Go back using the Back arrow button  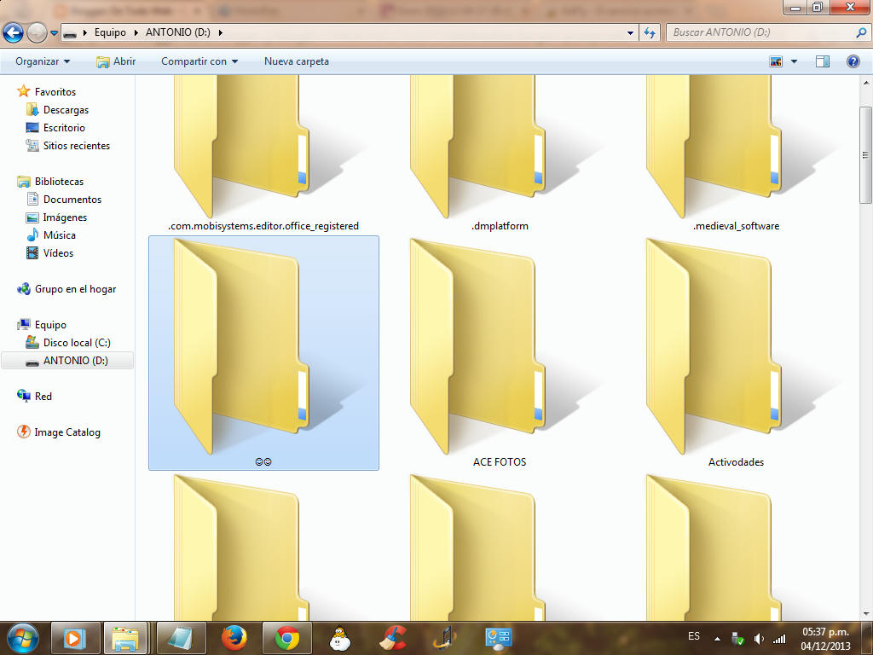tap(14, 32)
